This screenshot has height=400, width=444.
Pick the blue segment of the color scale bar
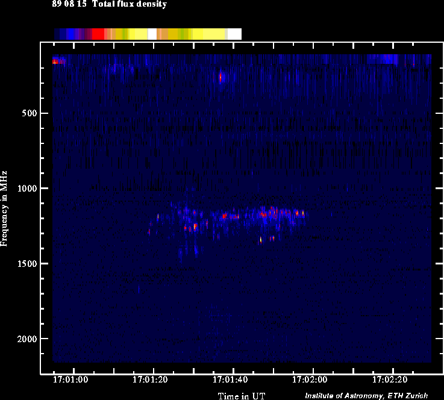click(x=70, y=34)
